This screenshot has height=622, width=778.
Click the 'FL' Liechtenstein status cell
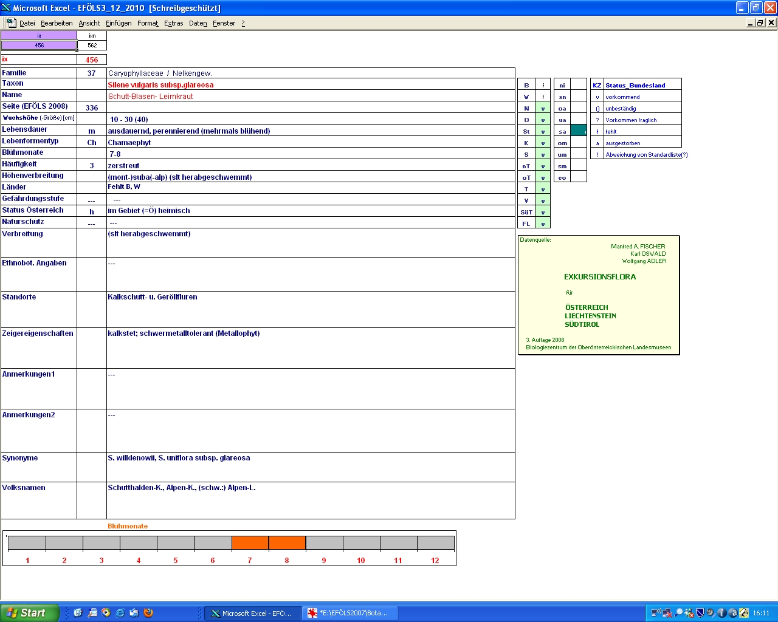click(543, 224)
